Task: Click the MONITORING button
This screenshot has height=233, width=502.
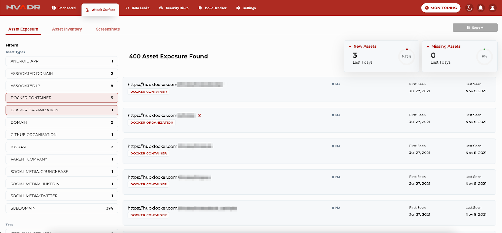Action: click(x=441, y=8)
